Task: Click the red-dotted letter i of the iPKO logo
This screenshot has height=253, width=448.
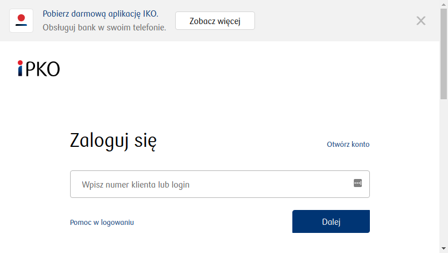Action: pos(20,68)
